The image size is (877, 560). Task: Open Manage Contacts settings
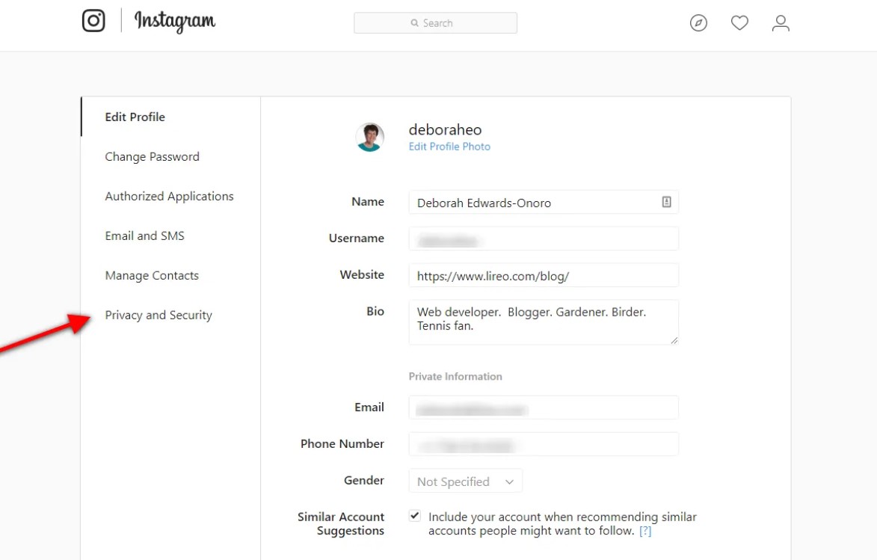coord(152,276)
